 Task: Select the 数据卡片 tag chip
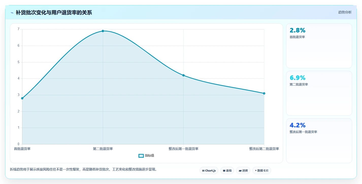(261, 171)
